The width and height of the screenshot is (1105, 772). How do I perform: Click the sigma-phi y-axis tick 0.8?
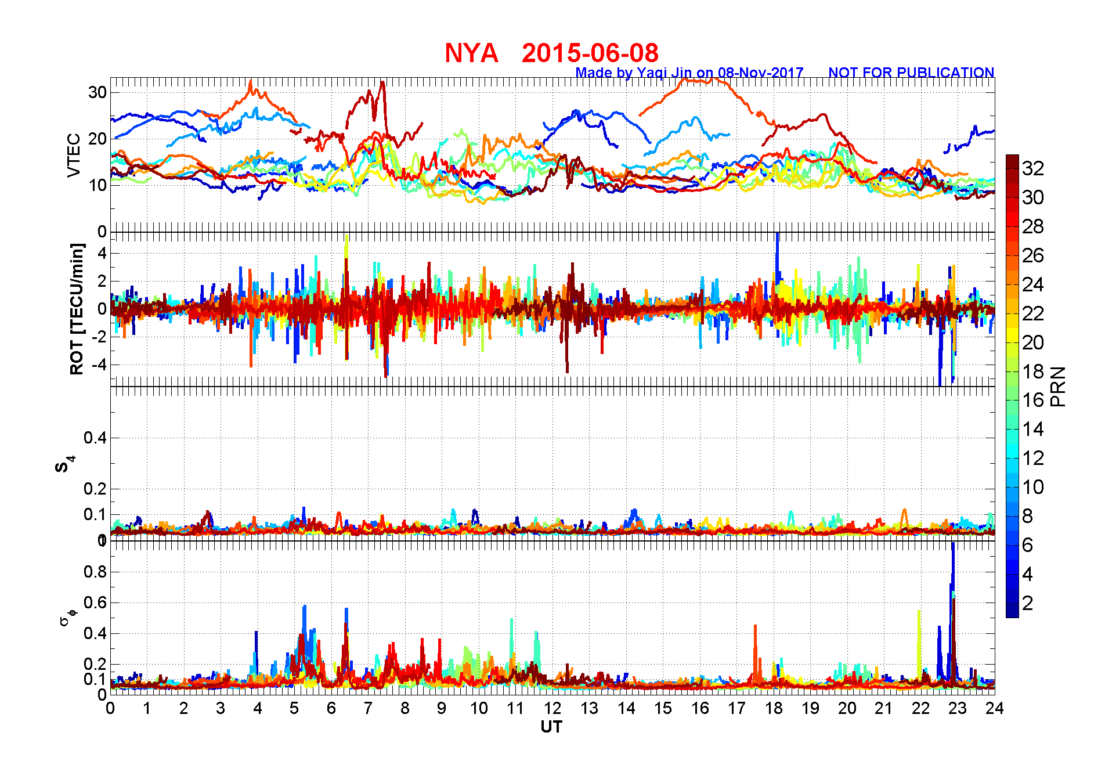tap(95, 572)
